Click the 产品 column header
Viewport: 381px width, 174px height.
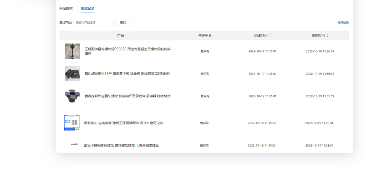(x=120, y=35)
